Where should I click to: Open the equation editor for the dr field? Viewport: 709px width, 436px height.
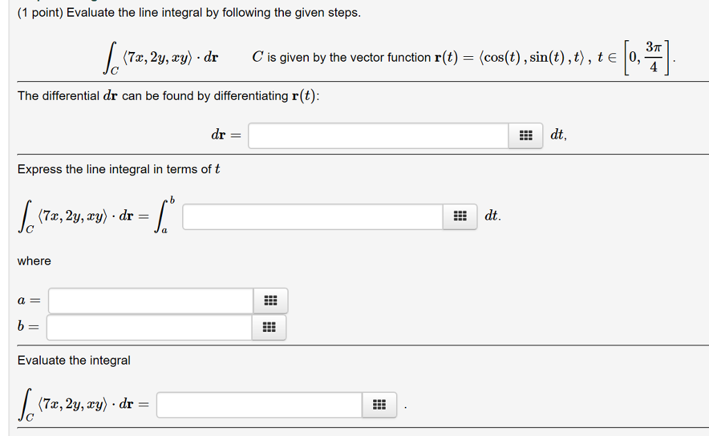[526, 135]
